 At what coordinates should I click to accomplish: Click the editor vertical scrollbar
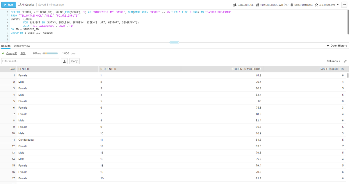click(348, 22)
